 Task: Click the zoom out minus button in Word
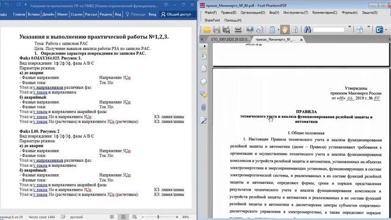pyautogui.click(x=142, y=217)
